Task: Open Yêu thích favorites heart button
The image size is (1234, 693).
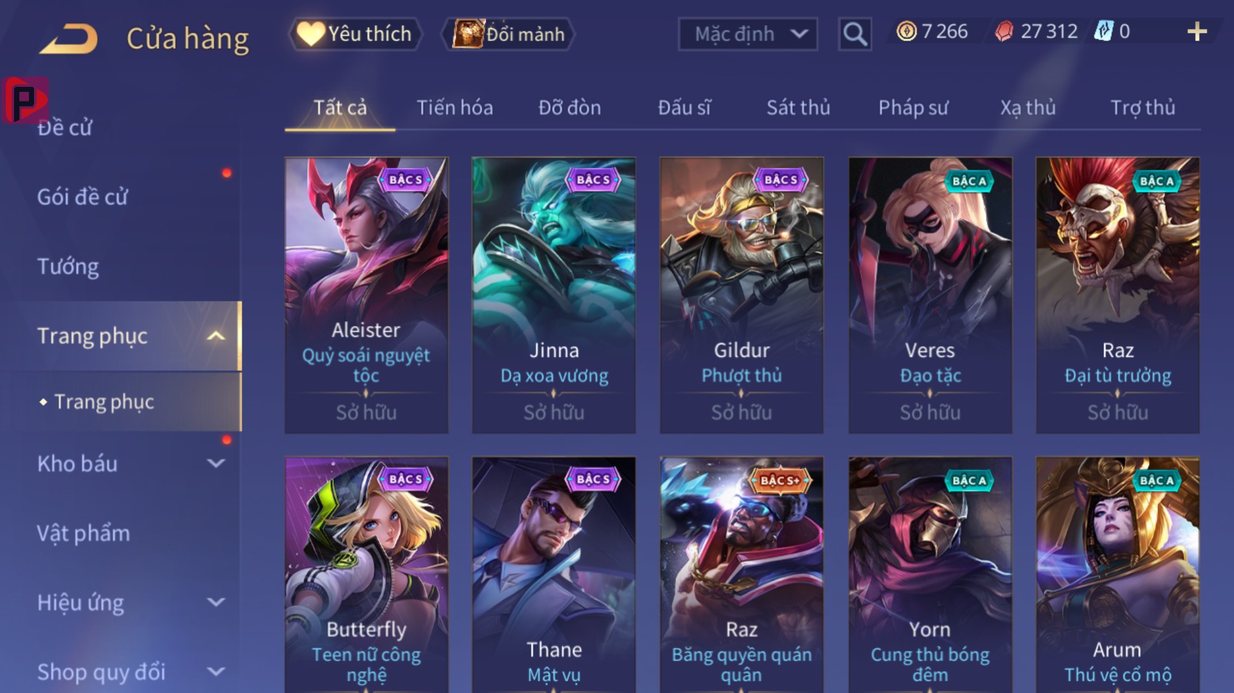Action: coord(355,33)
